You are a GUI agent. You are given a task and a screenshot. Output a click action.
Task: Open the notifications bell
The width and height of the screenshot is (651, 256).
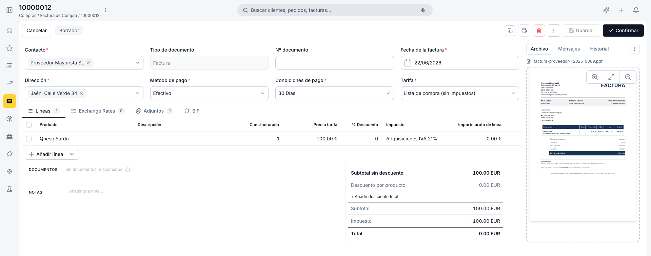[636, 10]
